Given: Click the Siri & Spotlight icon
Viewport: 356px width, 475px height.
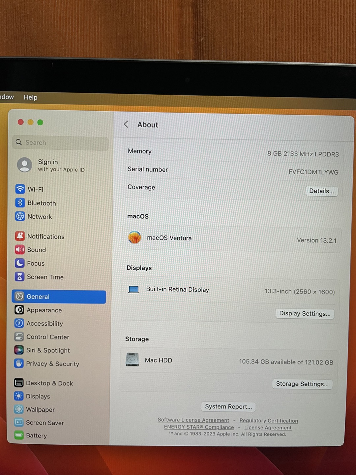Looking at the screenshot, I should click(x=19, y=350).
